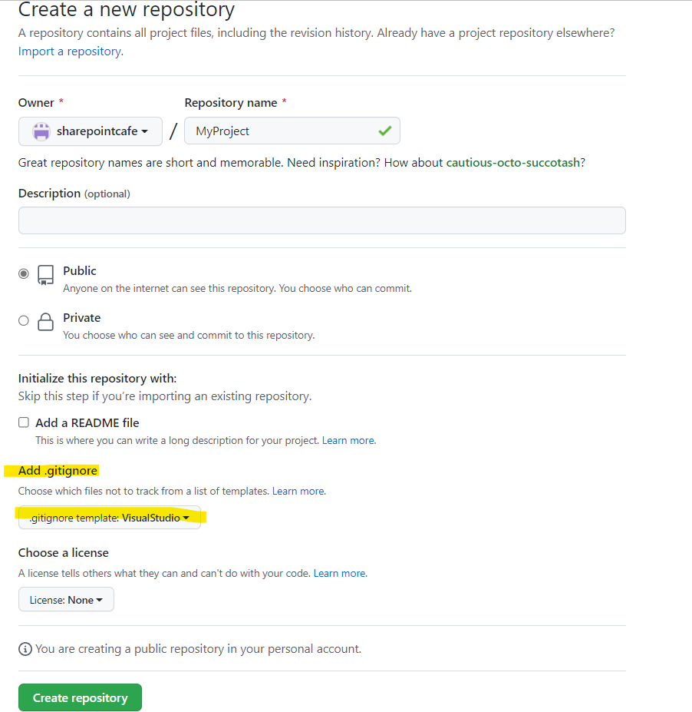Click the green checkmark in repository name field
692x712 pixels.
[384, 131]
